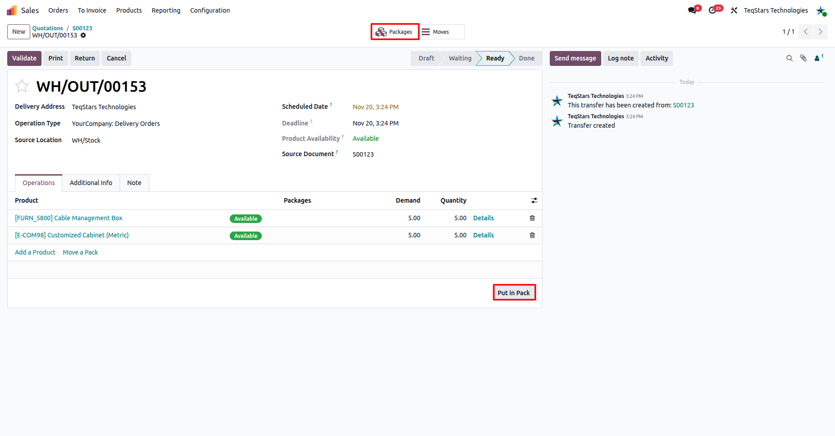Create a New record
This screenshot has width=835, height=436.
click(x=19, y=32)
